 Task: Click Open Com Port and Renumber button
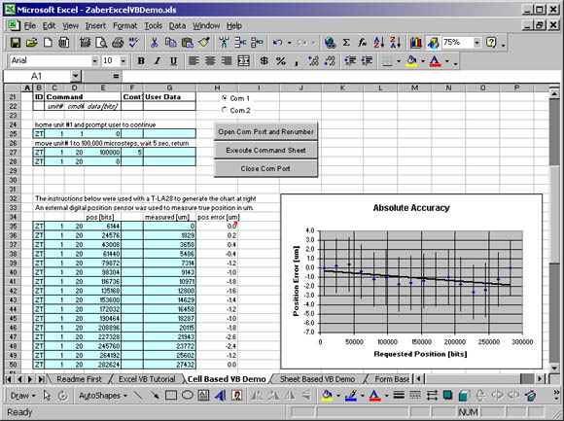[265, 131]
